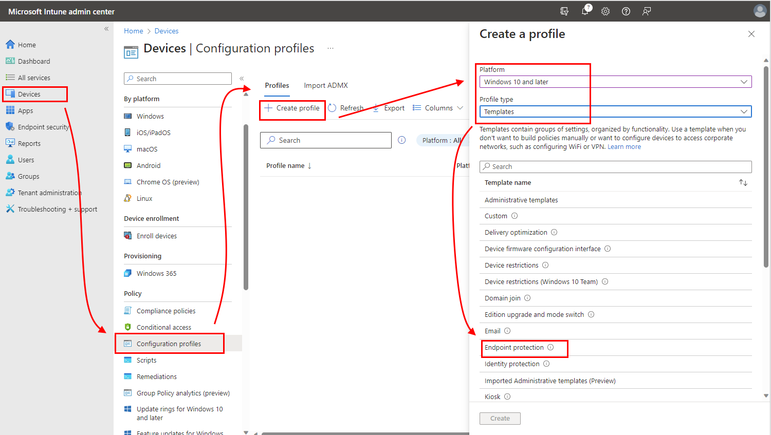Open the notifications bell
Image resolution: width=771 pixels, height=435 pixels.
[585, 11]
